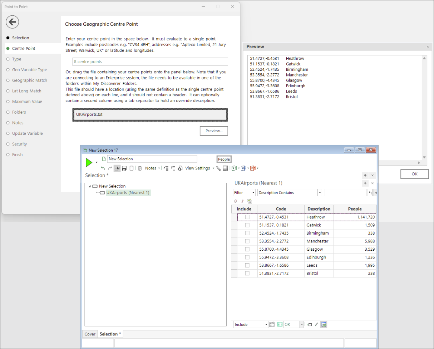Open the Description Contains dropdown
Viewport: 434px width, 349px height.
coord(320,193)
